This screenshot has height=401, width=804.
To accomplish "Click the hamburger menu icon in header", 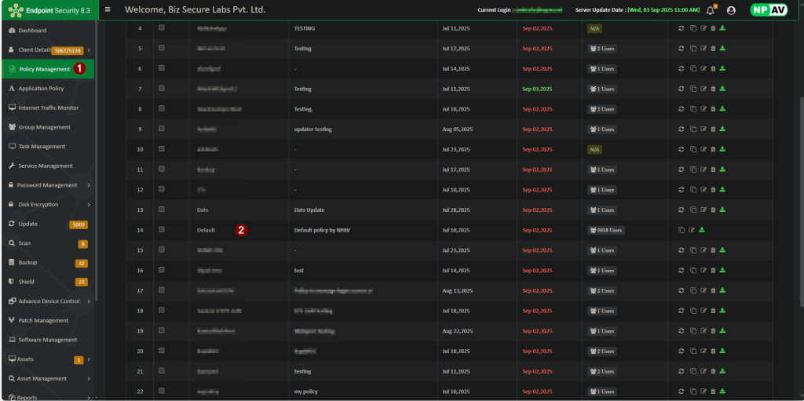I will point(108,9).
